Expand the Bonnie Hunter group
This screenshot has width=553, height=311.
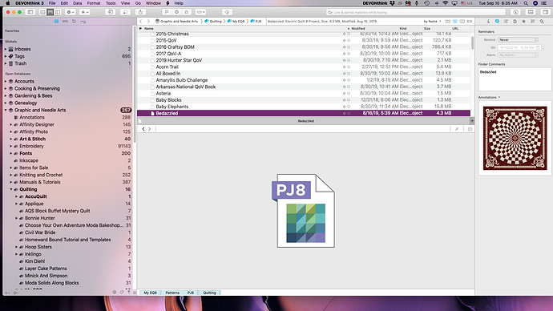click(x=16, y=218)
